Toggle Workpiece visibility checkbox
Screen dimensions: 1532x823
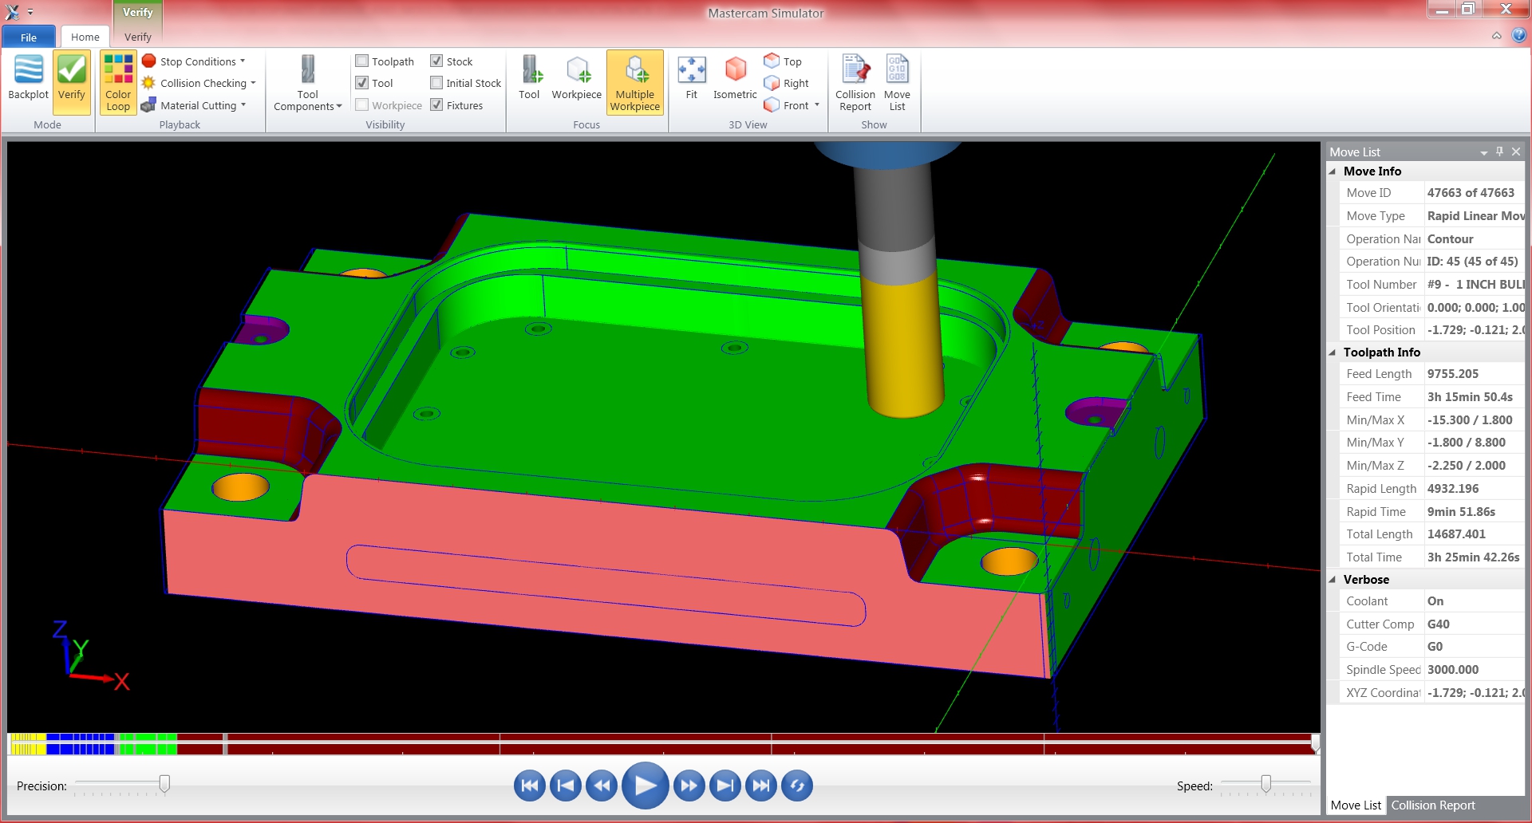coord(361,105)
